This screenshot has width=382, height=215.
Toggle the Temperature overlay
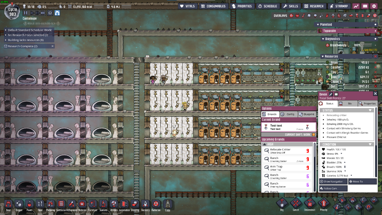pos(303,15)
